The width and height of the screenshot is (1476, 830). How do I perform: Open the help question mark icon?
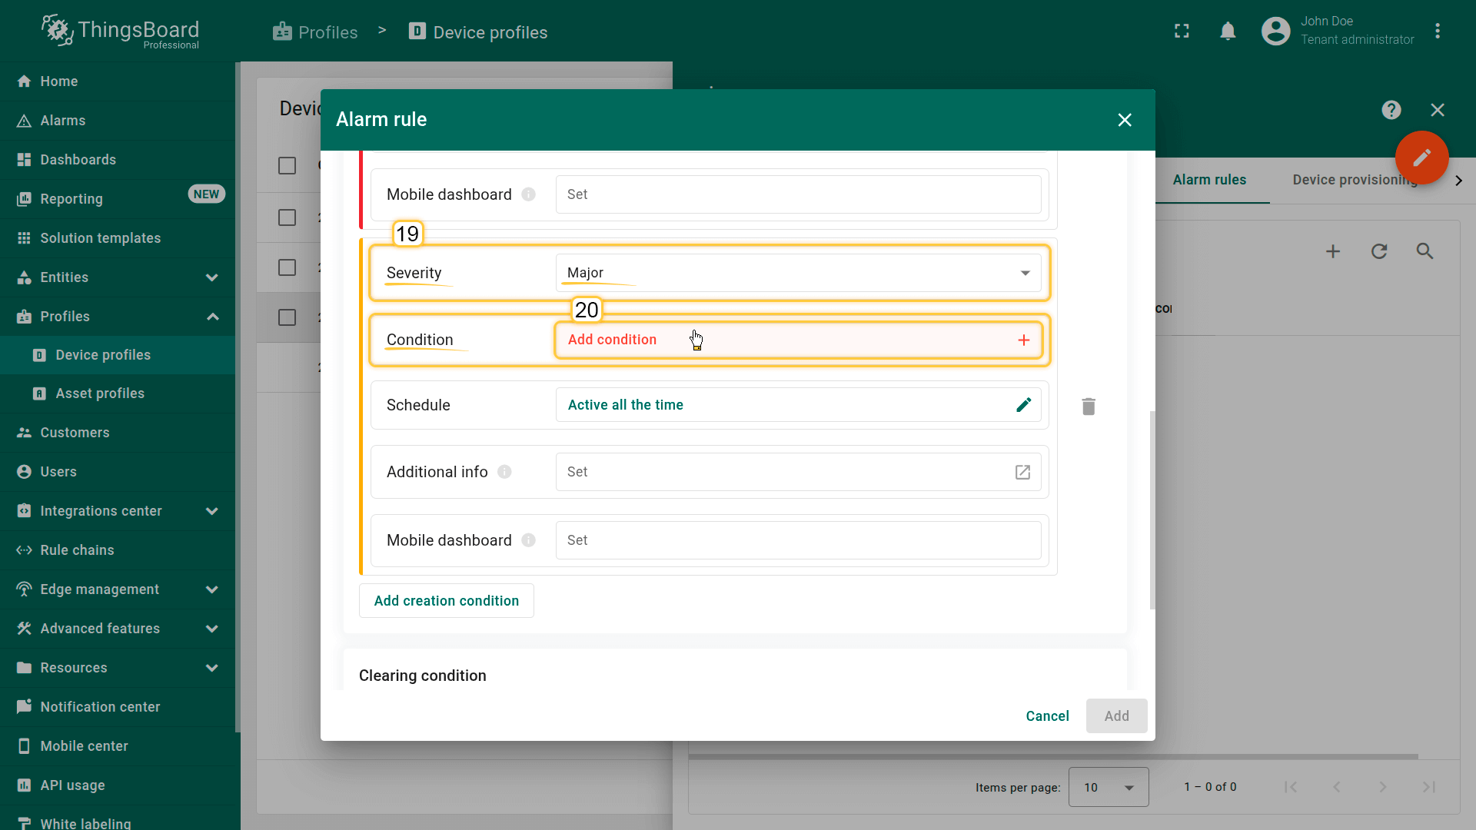click(1391, 110)
